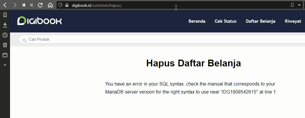Show the Window panel in the sidebar

click(5, 55)
